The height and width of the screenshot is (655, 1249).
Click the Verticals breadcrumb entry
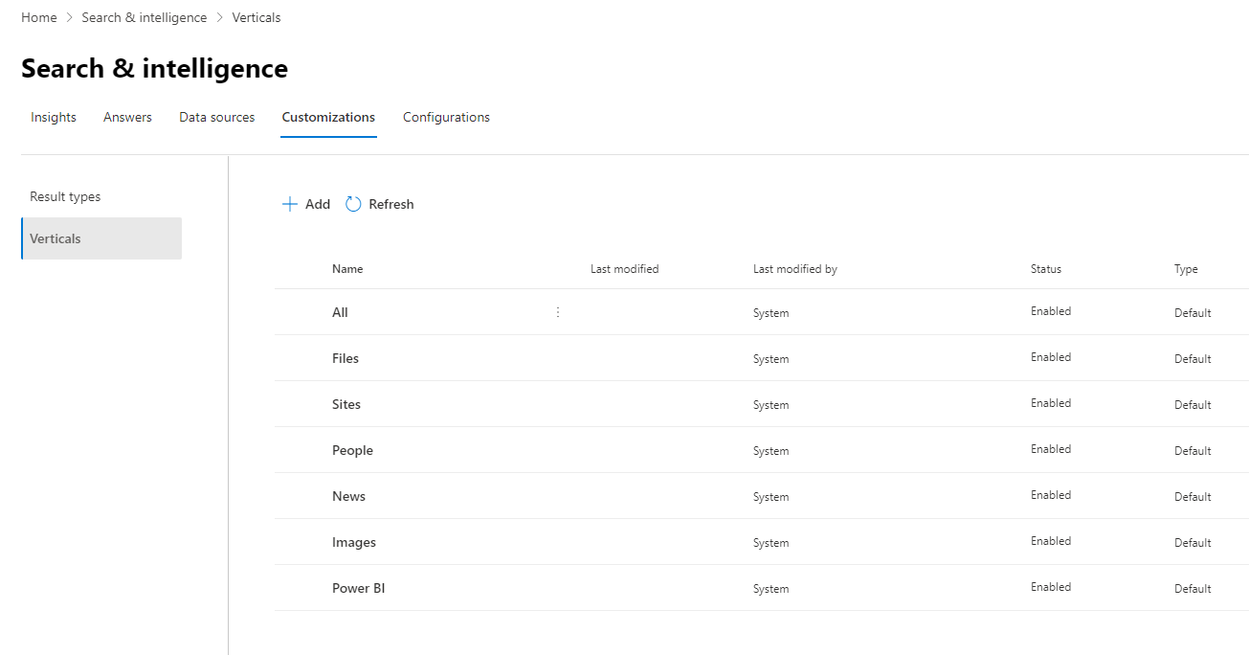256,16
